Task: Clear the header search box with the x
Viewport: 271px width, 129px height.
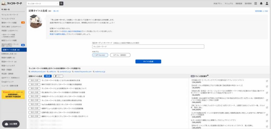Action: pyautogui.click(x=57, y=3)
